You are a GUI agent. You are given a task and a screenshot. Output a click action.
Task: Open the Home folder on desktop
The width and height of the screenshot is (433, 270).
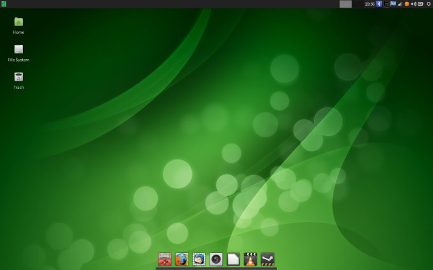tap(18, 22)
